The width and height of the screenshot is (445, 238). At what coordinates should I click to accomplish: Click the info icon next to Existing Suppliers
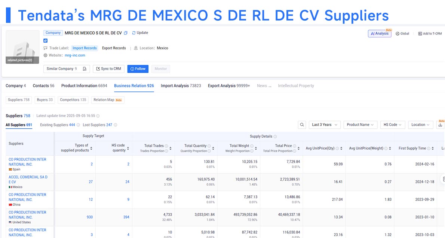tap(78, 125)
